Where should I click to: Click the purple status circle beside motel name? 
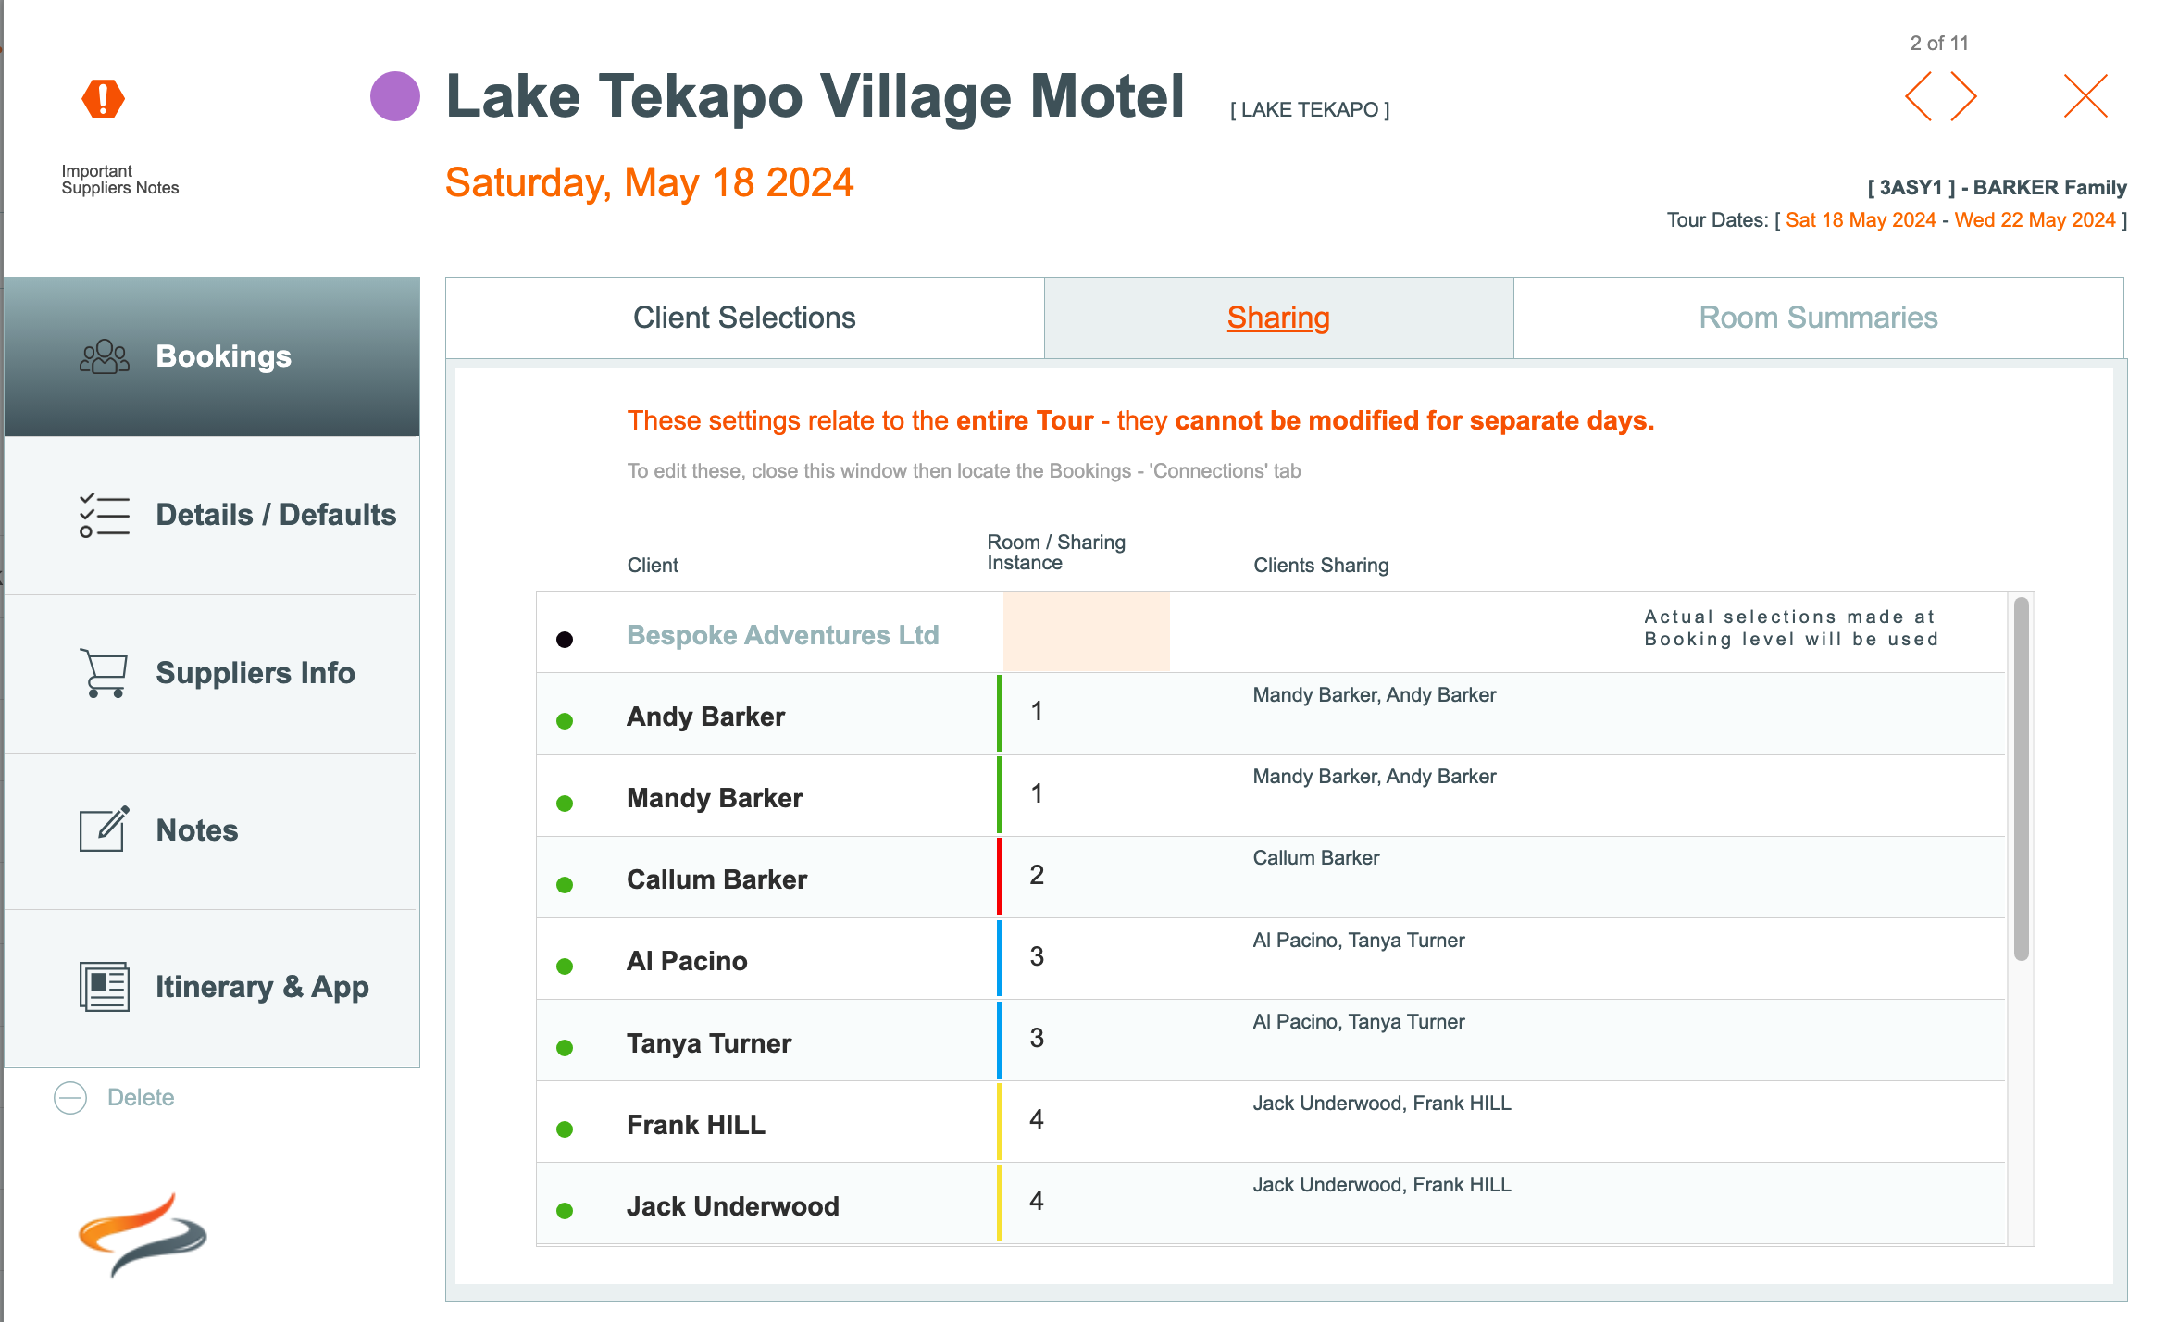(395, 96)
